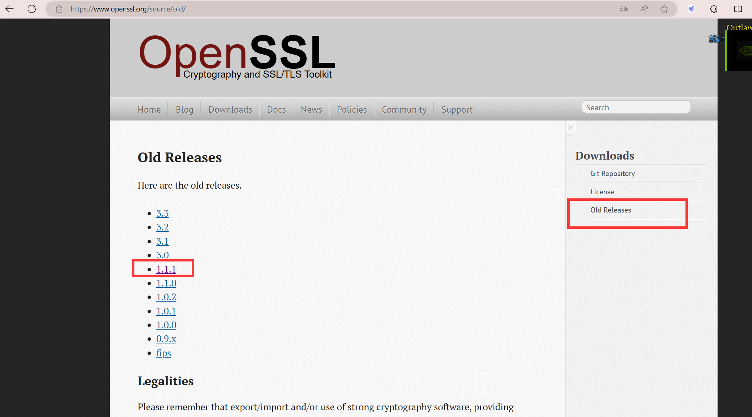
Task: Switch to the Docs section
Action: (276, 109)
